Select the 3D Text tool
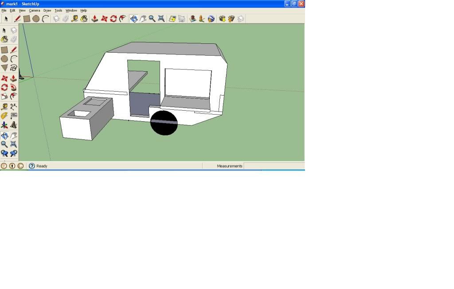Image resolution: width=454 pixels, height=289 pixels. click(14, 125)
